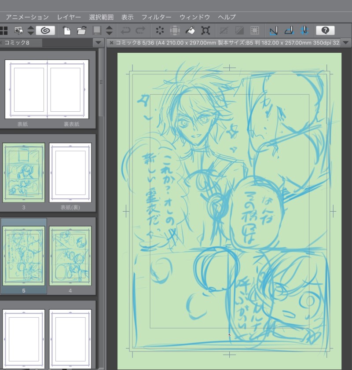The image size is (352, 370).
Task: Click the greyed-out Save icon
Action: point(97,30)
